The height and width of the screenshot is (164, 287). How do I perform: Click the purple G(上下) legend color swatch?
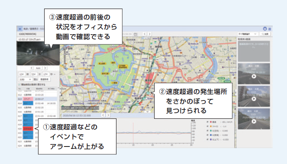pyautogui.click(x=211, y=140)
